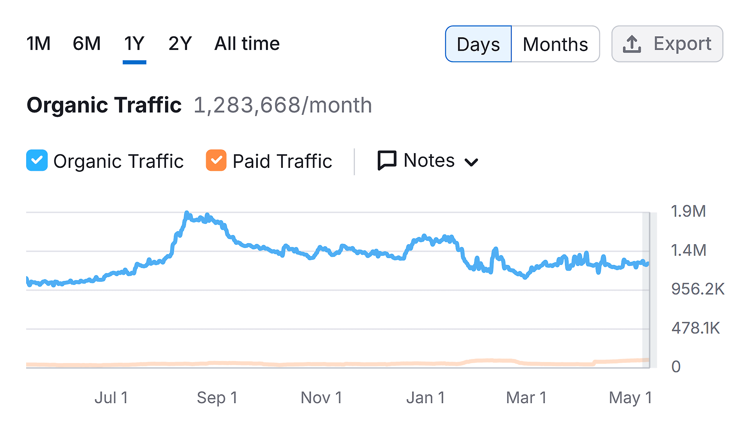This screenshot has height=431, width=753.
Task: Click the vertical marker at chart's right end
Action: pos(649,290)
